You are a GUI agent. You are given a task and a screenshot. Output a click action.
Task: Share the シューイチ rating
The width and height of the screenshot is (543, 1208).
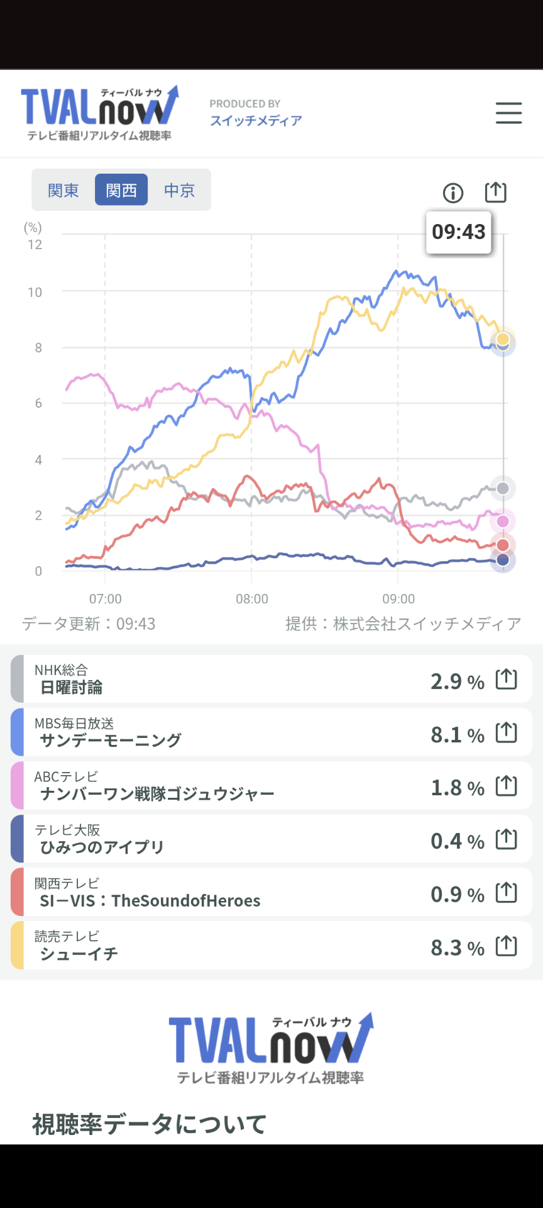[x=506, y=946]
